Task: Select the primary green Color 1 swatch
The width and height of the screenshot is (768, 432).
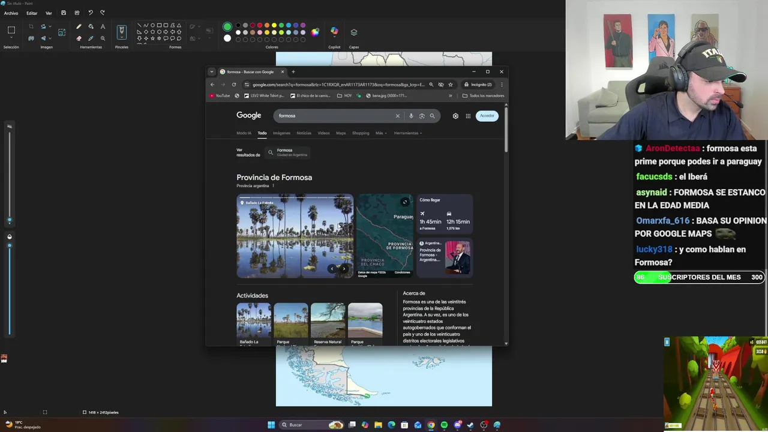Action: (227, 26)
